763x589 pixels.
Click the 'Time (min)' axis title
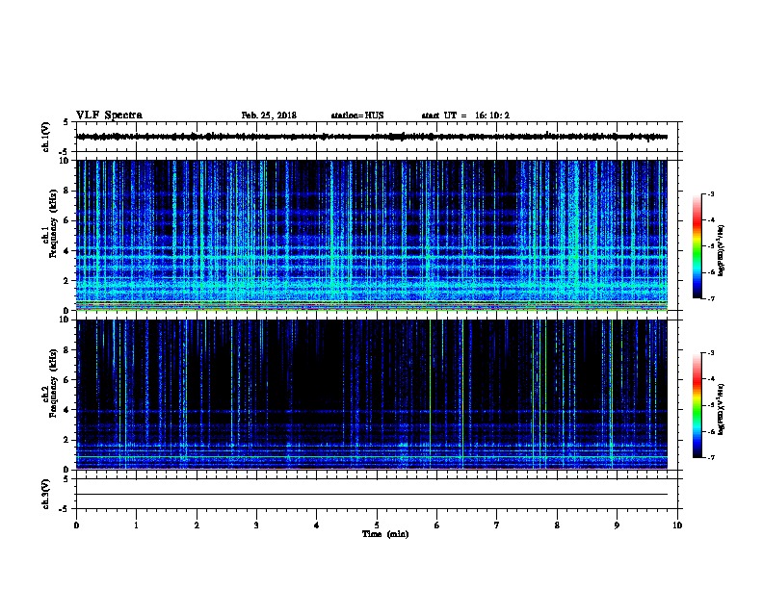coord(385,534)
